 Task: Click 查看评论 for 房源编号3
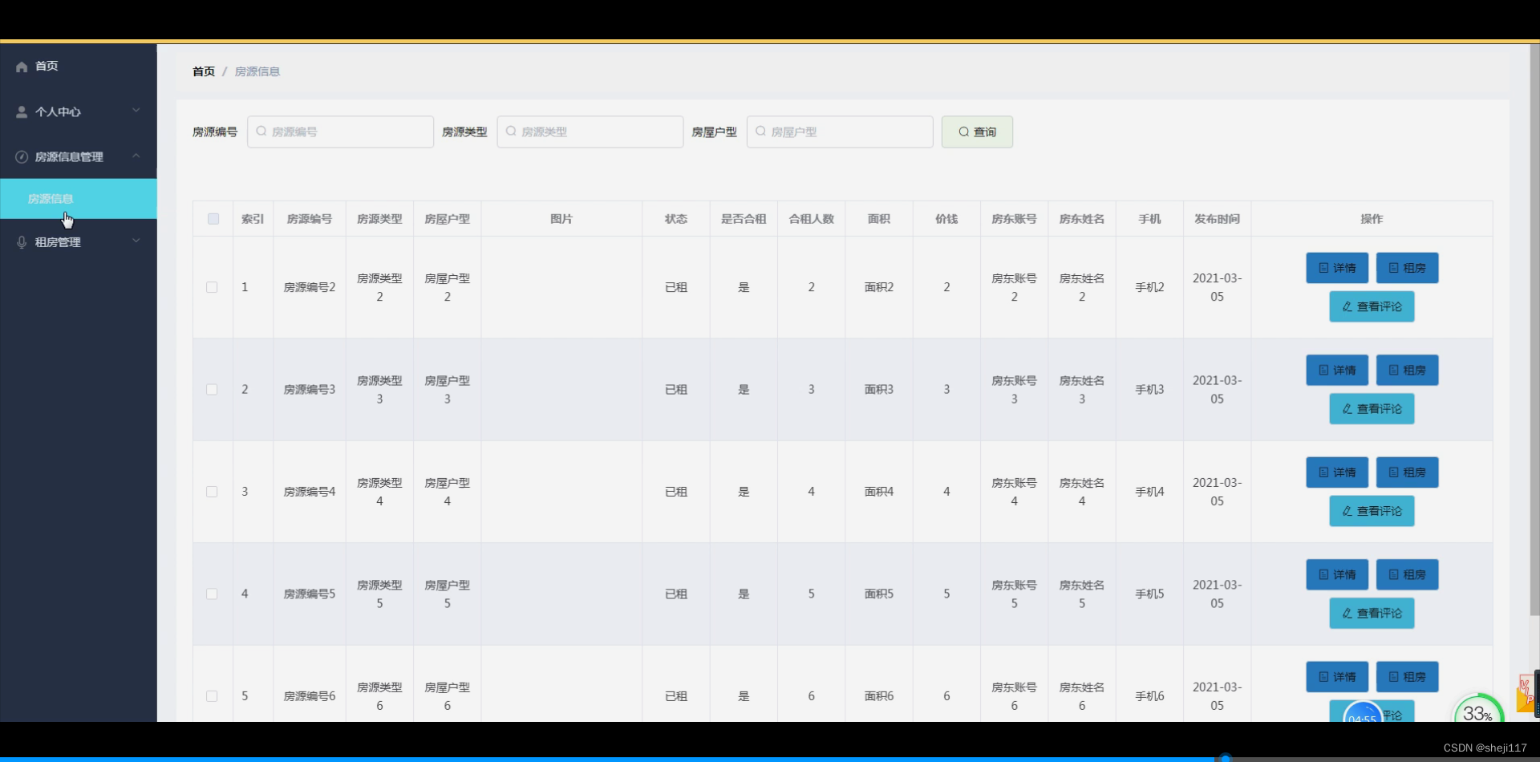point(1372,409)
